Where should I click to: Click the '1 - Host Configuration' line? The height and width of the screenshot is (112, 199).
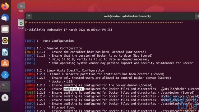[x=49, y=41]
